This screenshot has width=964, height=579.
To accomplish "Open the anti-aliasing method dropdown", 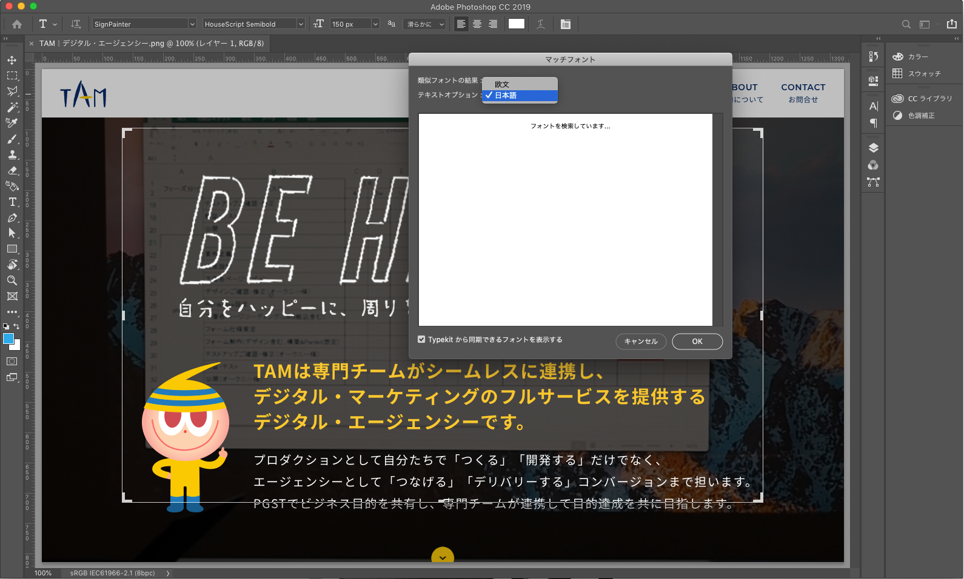I will tap(424, 24).
